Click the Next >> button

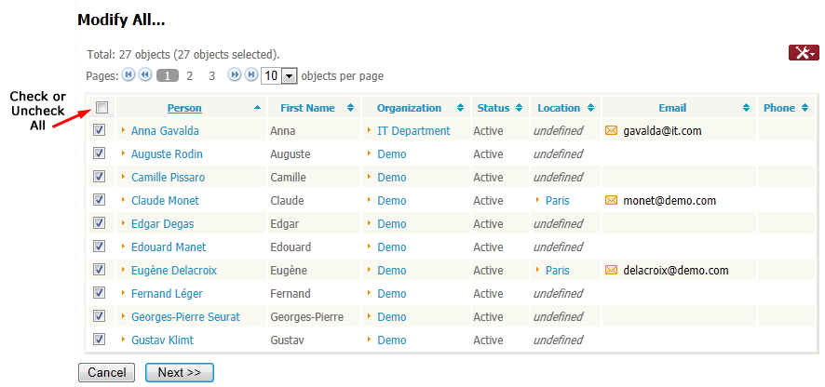(179, 372)
